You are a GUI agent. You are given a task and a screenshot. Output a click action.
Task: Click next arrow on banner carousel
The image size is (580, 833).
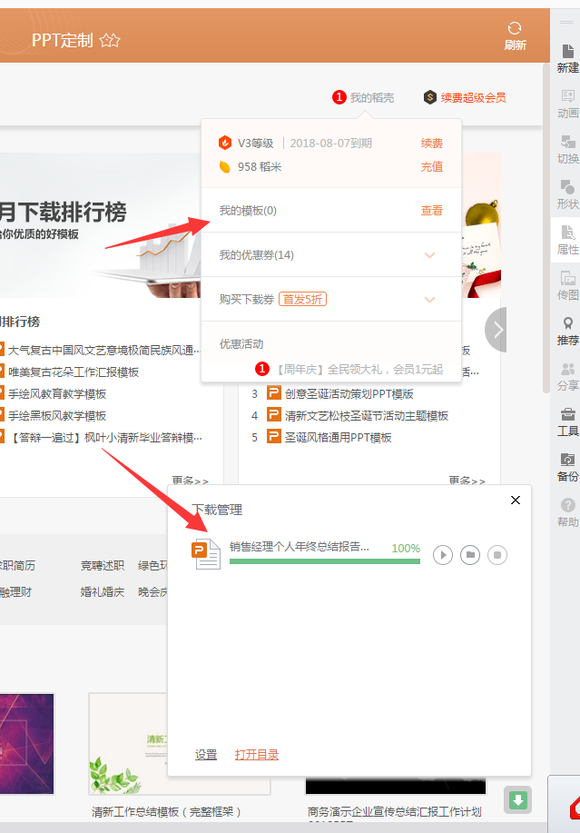point(496,330)
